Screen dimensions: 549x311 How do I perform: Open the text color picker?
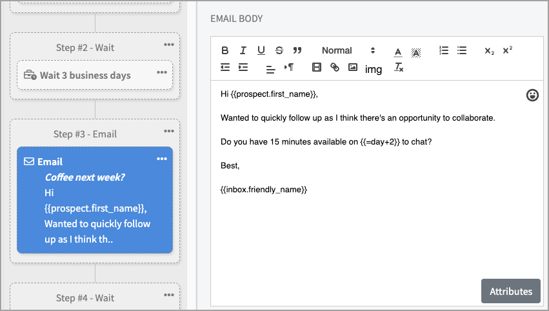pos(398,51)
